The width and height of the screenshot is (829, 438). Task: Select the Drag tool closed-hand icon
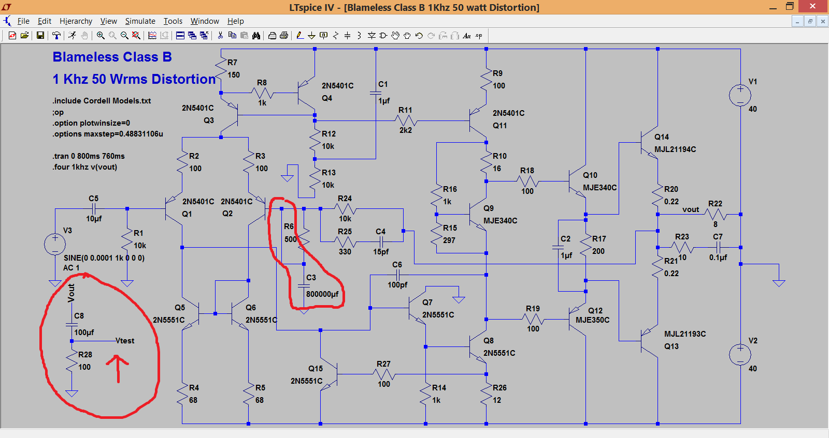click(x=407, y=36)
